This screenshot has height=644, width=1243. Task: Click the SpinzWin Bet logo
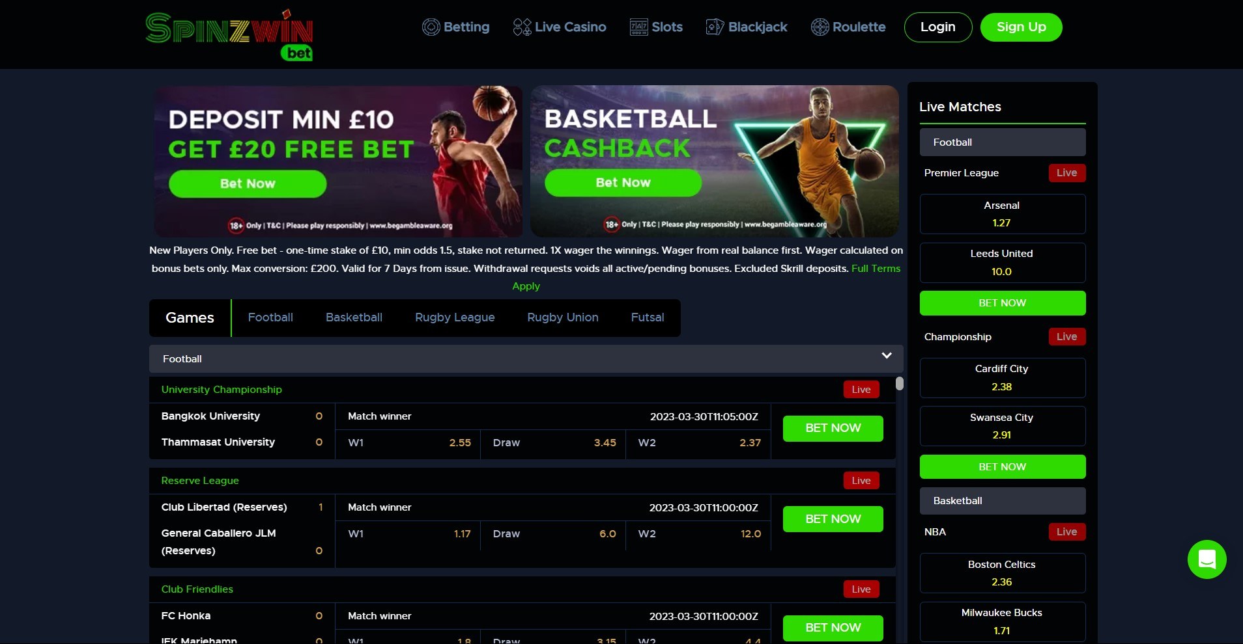tap(229, 34)
